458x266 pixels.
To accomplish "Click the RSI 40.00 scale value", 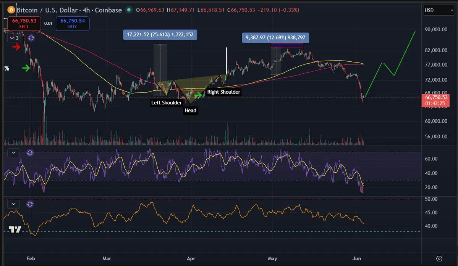I will click(x=431, y=173).
